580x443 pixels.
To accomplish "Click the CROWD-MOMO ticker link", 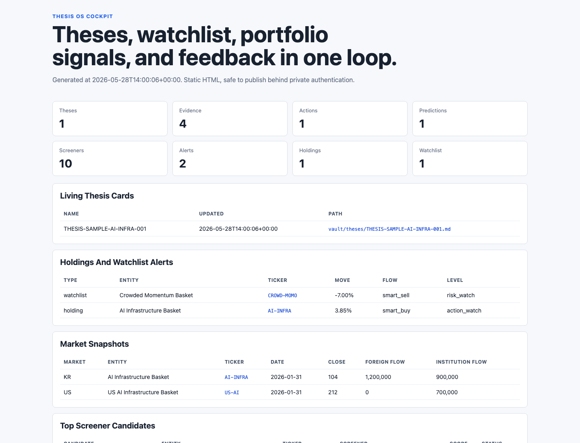I will click(282, 295).
